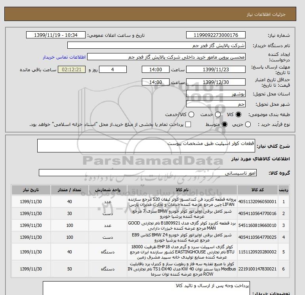This screenshot has height=295, width=305.
Task: Choose the جزیی purchase type radio
Action: 248,124
